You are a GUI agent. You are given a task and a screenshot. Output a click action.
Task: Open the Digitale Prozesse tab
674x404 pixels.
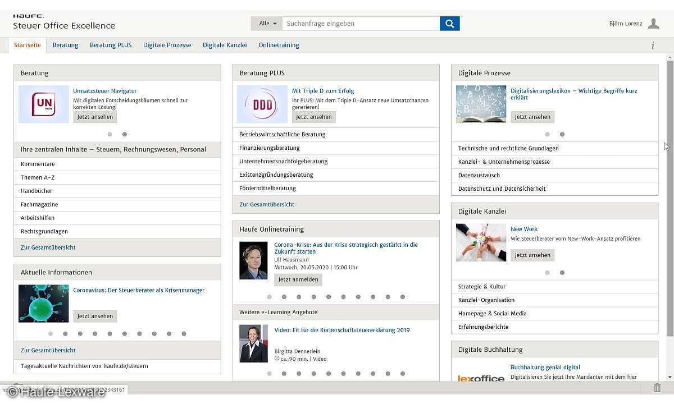point(167,45)
